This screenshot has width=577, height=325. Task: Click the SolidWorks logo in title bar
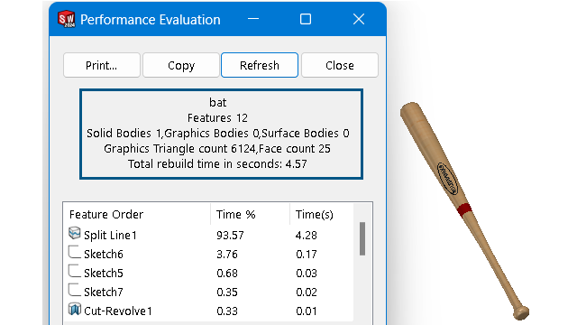pyautogui.click(x=67, y=19)
